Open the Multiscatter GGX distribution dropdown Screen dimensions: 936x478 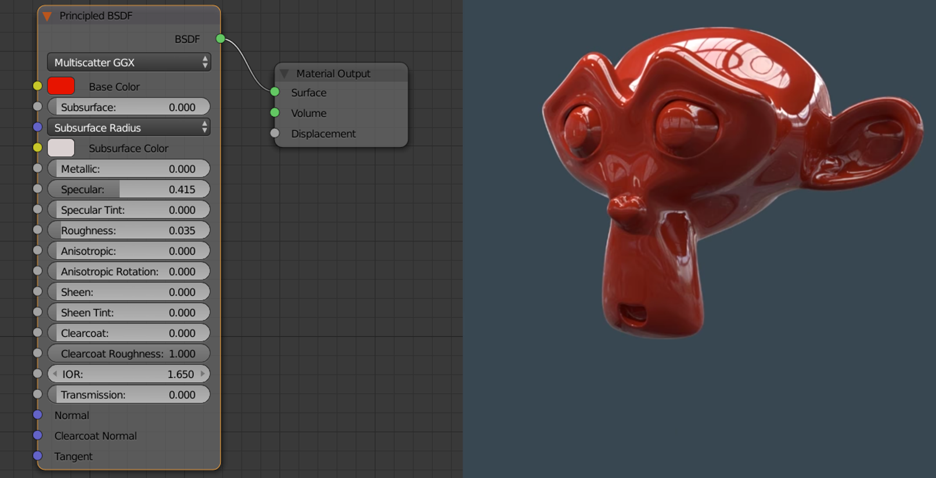129,62
